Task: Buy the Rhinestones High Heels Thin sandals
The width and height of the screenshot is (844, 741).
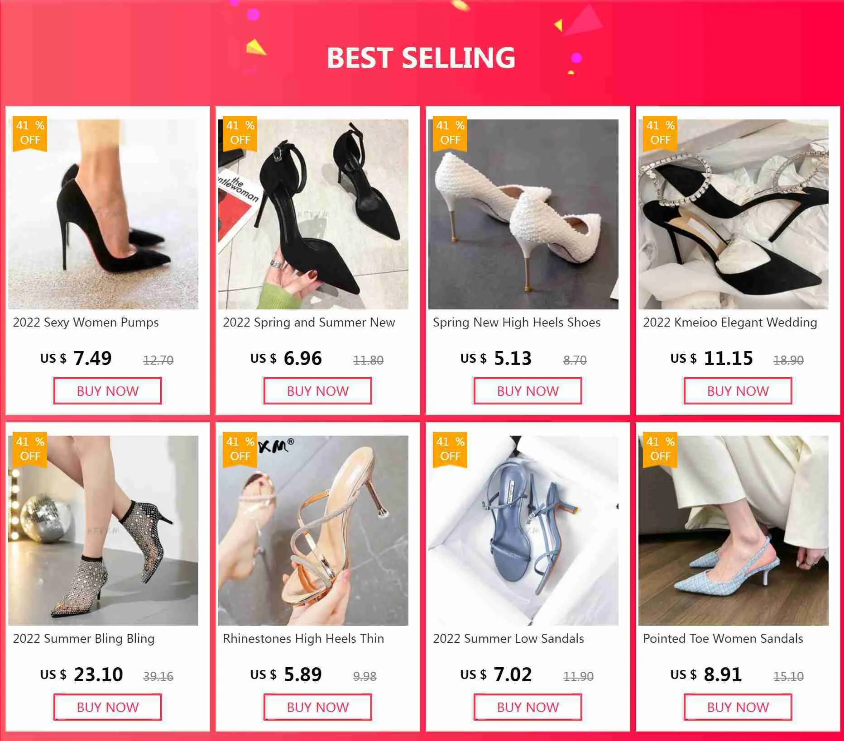Action: (x=318, y=707)
